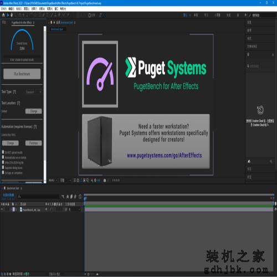Open the viewer resolution dropdown
Screen dimensions: 277x277
point(65,180)
